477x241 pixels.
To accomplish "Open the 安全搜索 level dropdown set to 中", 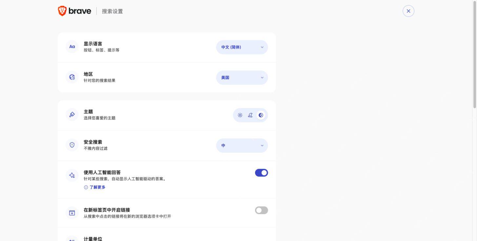I will click(x=242, y=146).
